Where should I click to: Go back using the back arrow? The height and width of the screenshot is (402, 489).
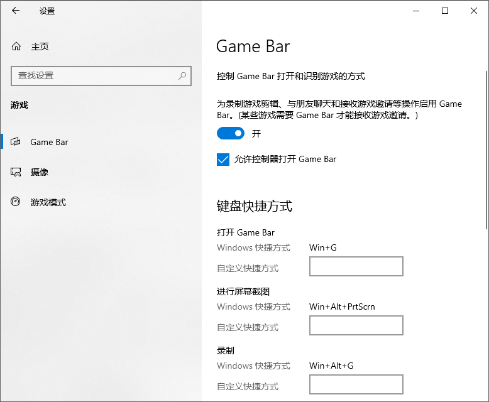[x=16, y=11]
